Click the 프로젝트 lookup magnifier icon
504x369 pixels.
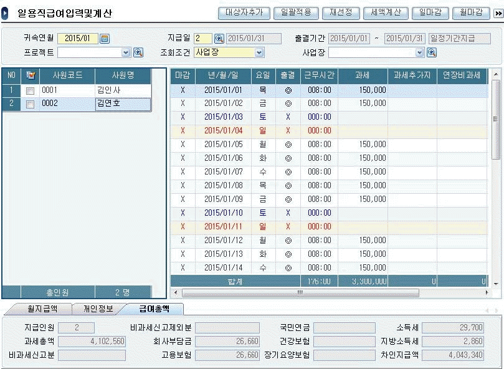pyautogui.click(x=138, y=52)
